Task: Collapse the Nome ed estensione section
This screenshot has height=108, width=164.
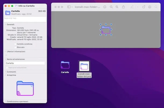Action: (5, 59)
